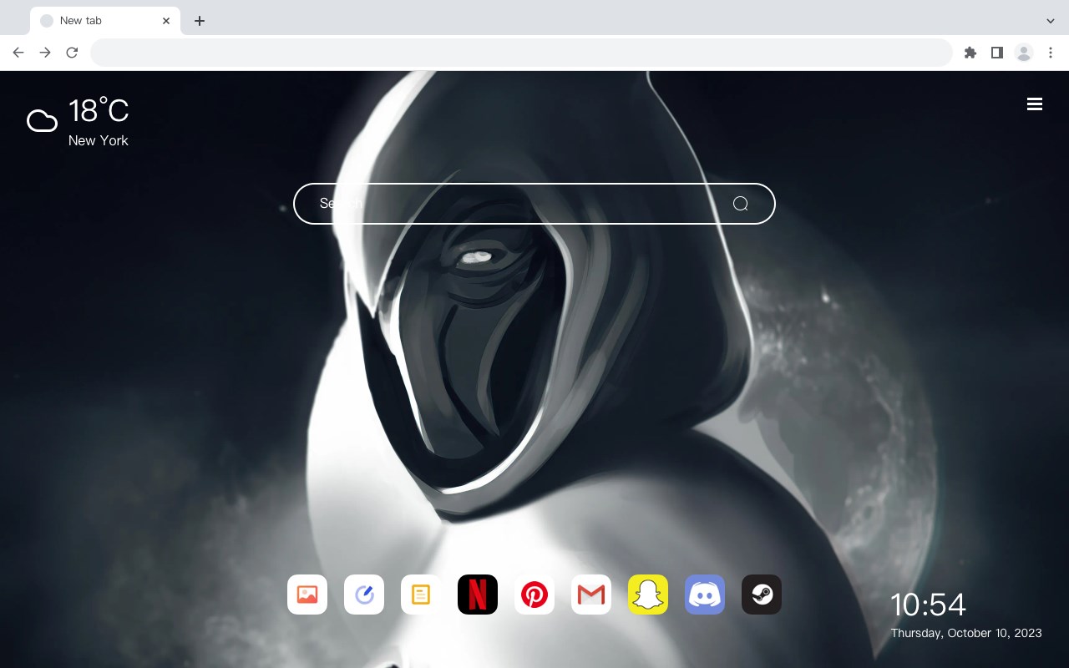The width and height of the screenshot is (1069, 668).
Task: Open the Snapchat shortcut
Action: point(648,595)
